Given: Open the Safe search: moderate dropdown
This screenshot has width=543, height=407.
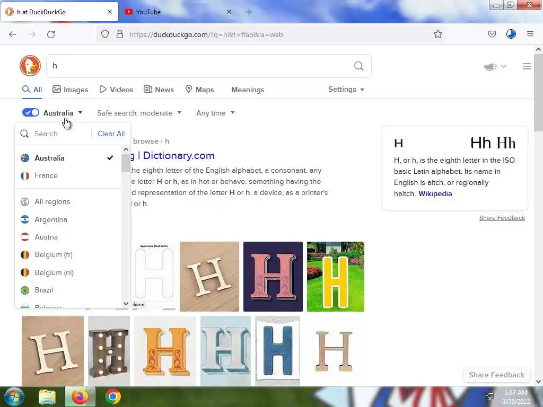Looking at the screenshot, I should [139, 113].
